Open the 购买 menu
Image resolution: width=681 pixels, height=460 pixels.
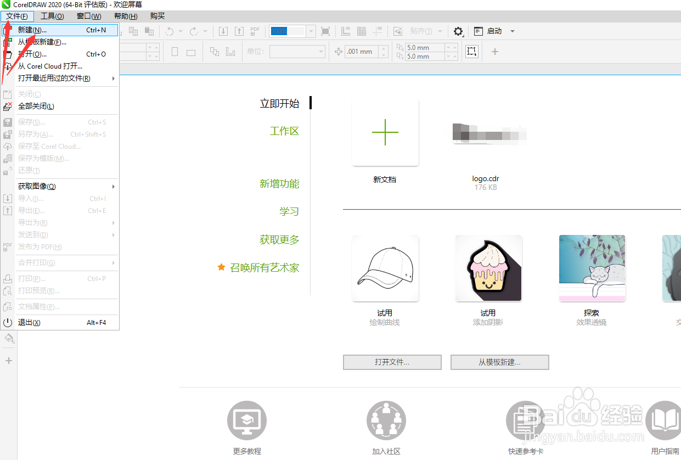(157, 16)
